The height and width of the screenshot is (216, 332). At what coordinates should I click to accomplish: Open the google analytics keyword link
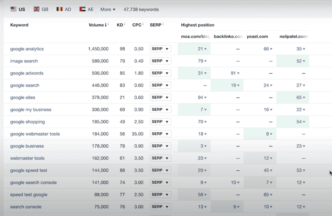(x=27, y=49)
